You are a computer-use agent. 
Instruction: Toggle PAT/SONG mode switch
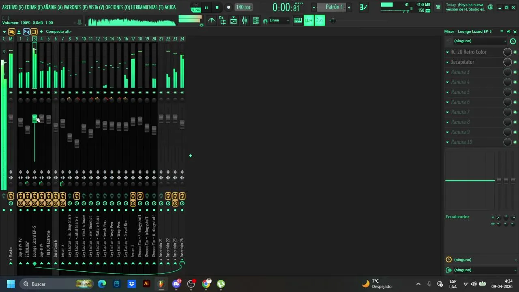click(196, 7)
